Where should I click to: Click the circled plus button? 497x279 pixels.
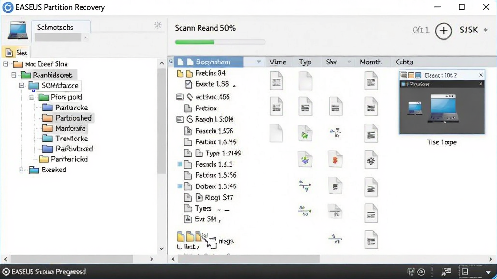[x=444, y=31]
